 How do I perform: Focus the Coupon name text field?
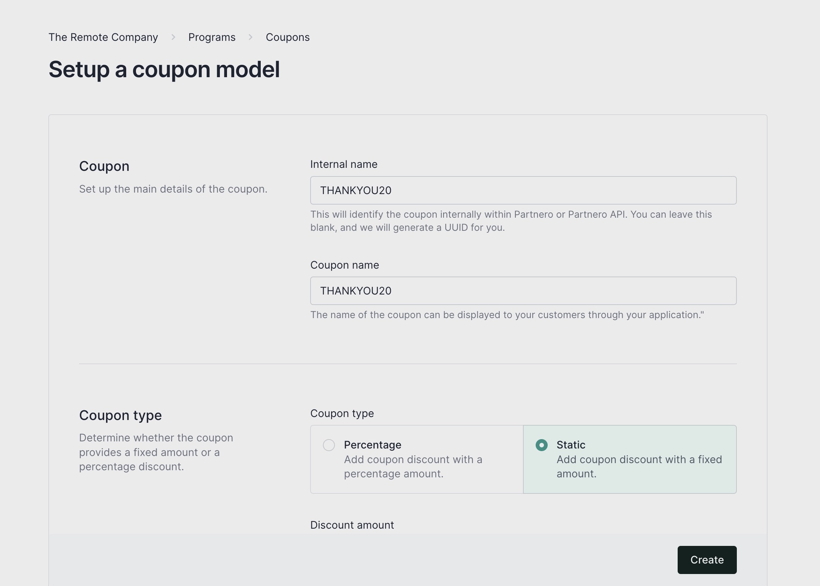point(523,291)
